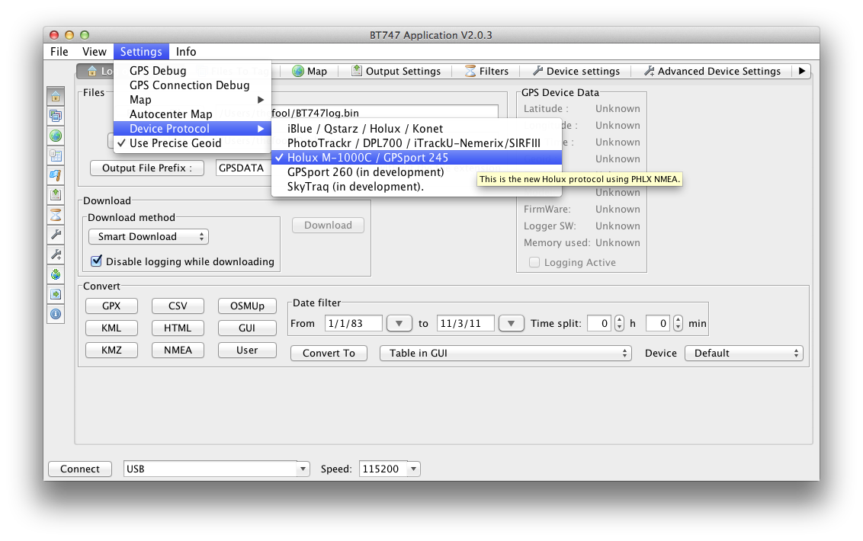This screenshot has width=863, height=541.
Task: Open the Device Default dropdown
Action: [743, 354]
